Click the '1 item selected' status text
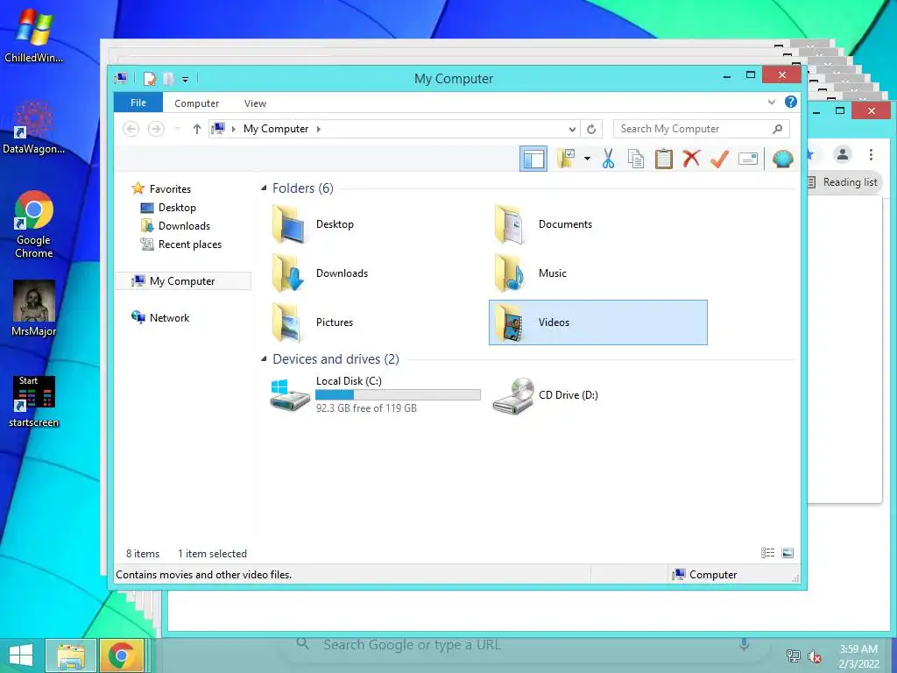 (x=212, y=554)
